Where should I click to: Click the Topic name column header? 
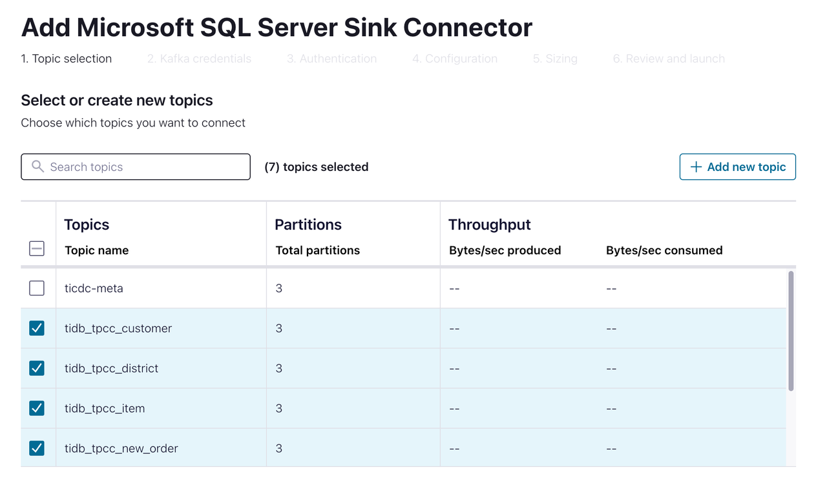pyautogui.click(x=96, y=250)
